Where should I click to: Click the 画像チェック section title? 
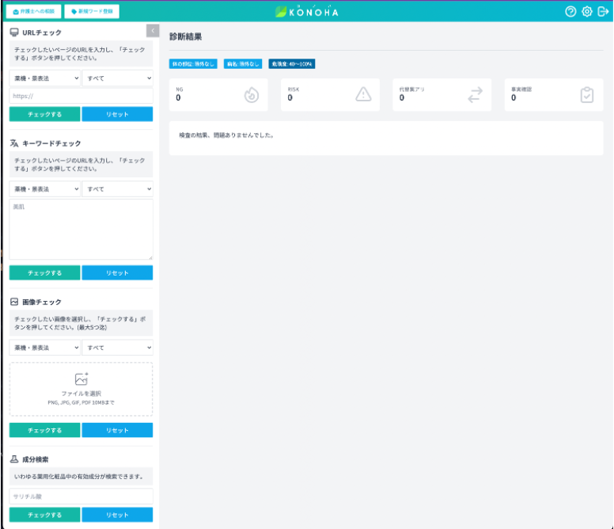(42, 302)
